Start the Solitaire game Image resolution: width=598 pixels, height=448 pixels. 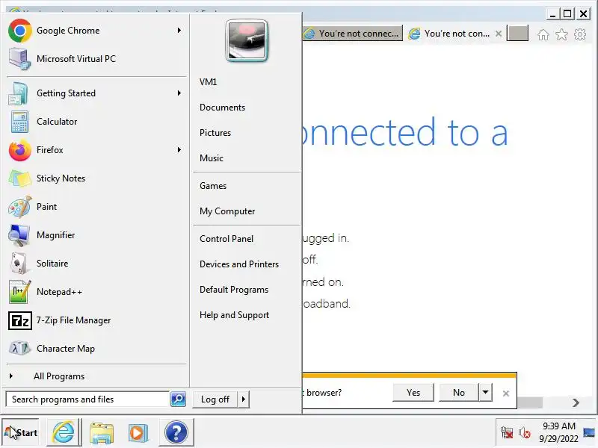[96, 264]
